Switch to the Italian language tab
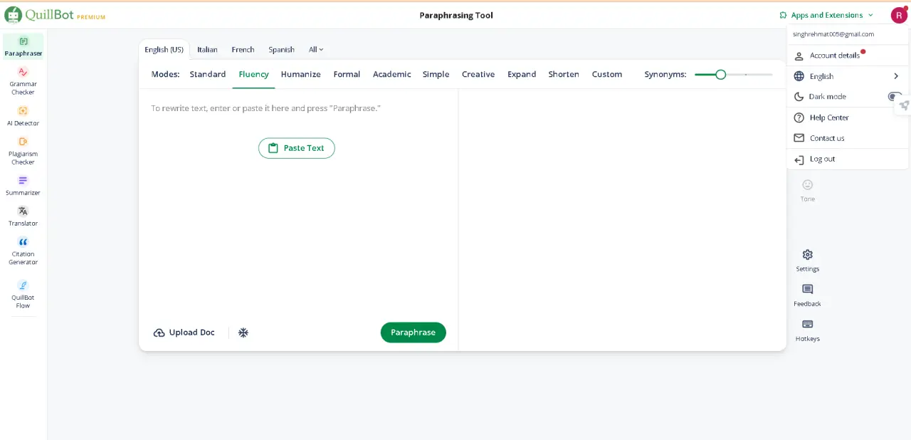Viewport: 911px width, 440px height. coord(207,50)
